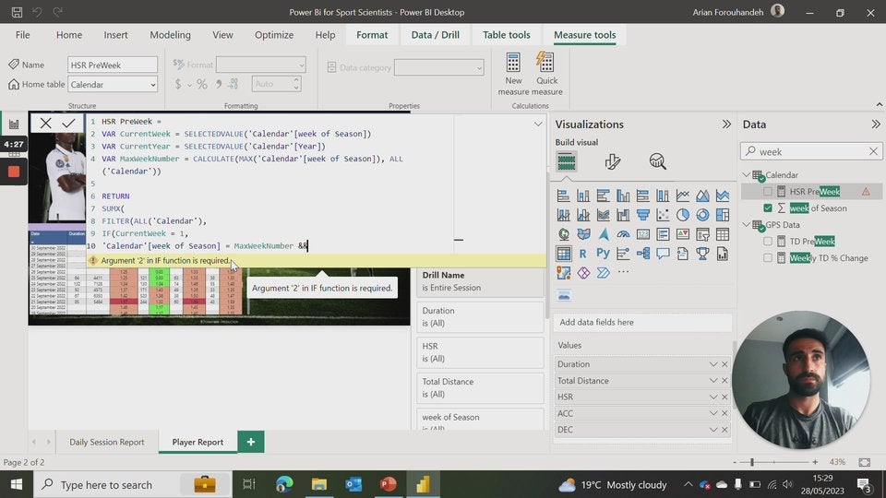The height and width of the screenshot is (498, 886).
Task: Select the globe map visual
Action: [563, 233]
